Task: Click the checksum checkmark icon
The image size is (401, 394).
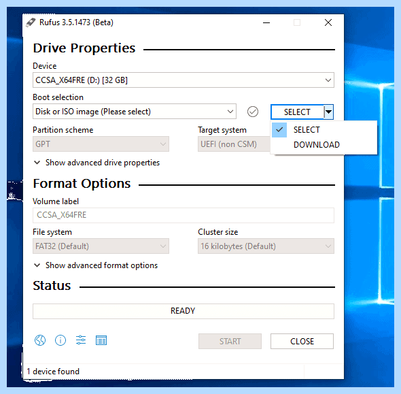Action: (x=253, y=112)
